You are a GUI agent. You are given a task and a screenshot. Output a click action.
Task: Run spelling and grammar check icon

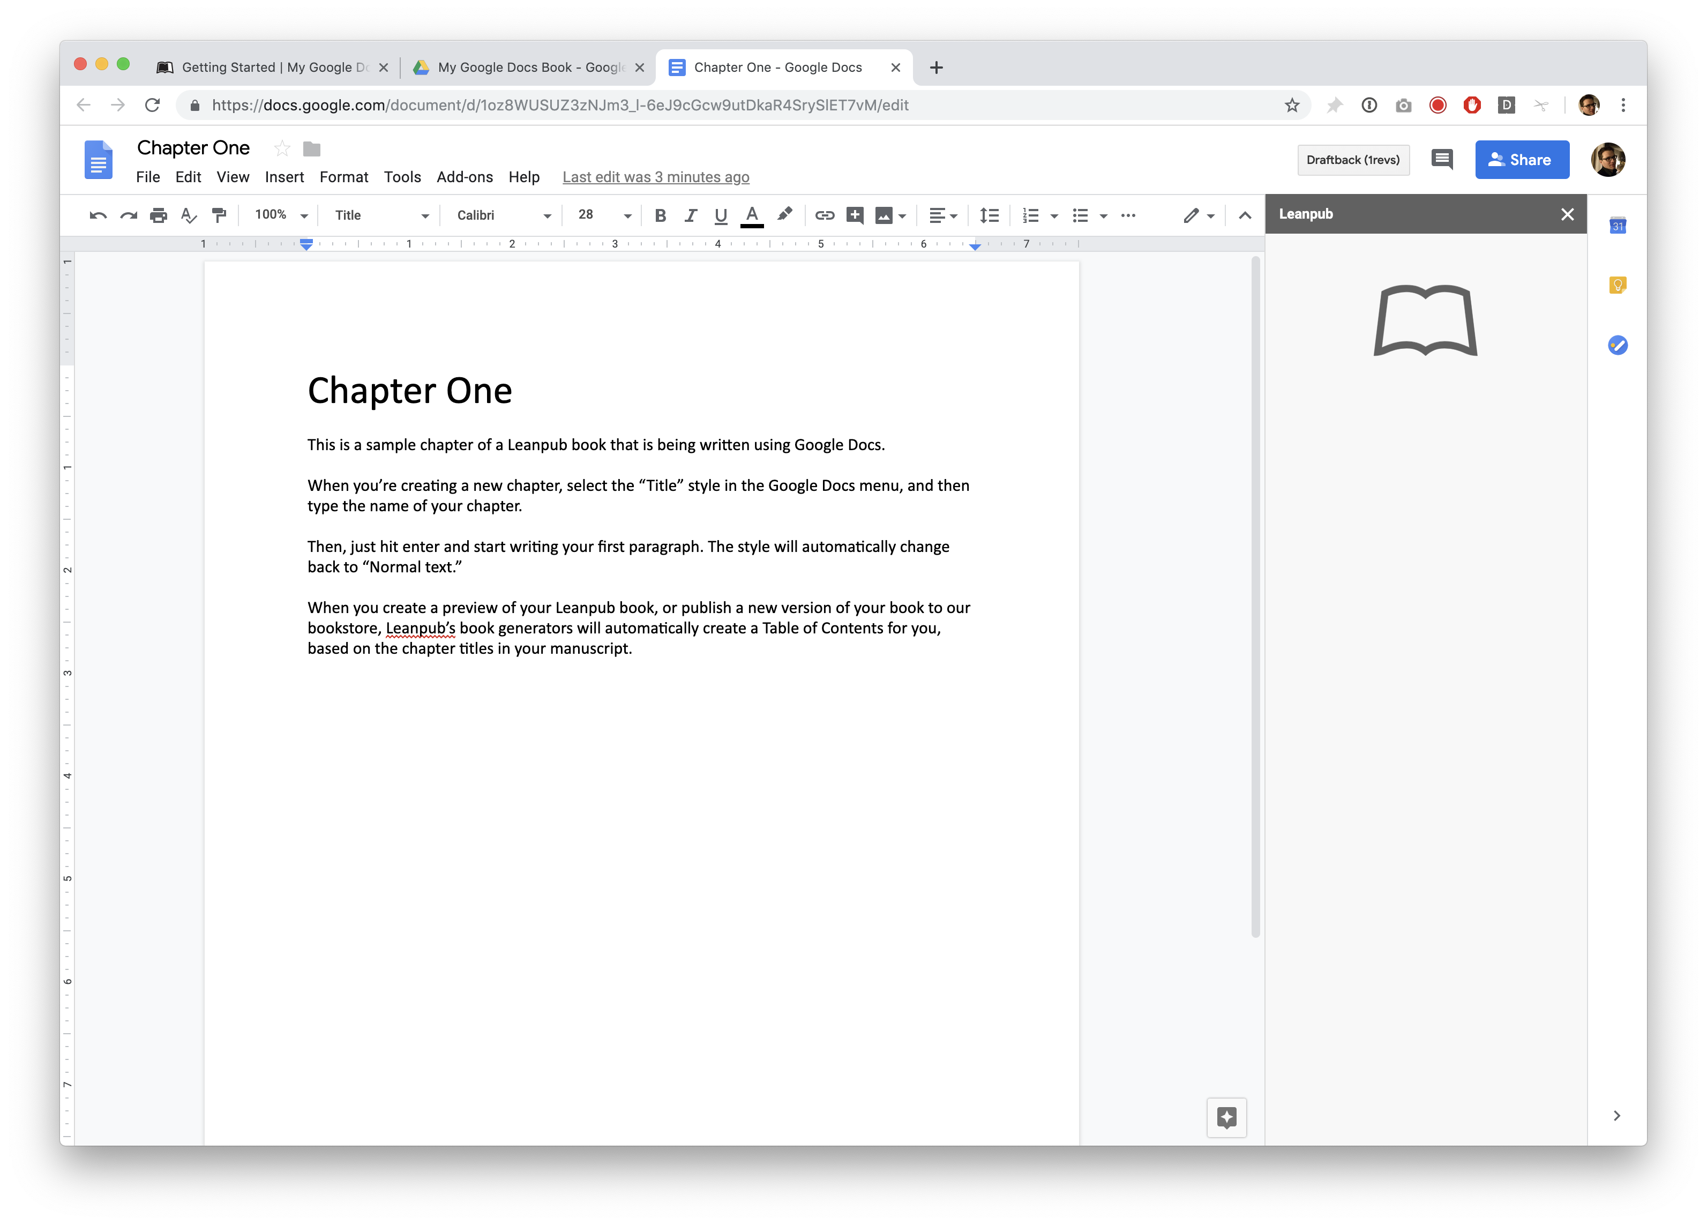tap(189, 215)
